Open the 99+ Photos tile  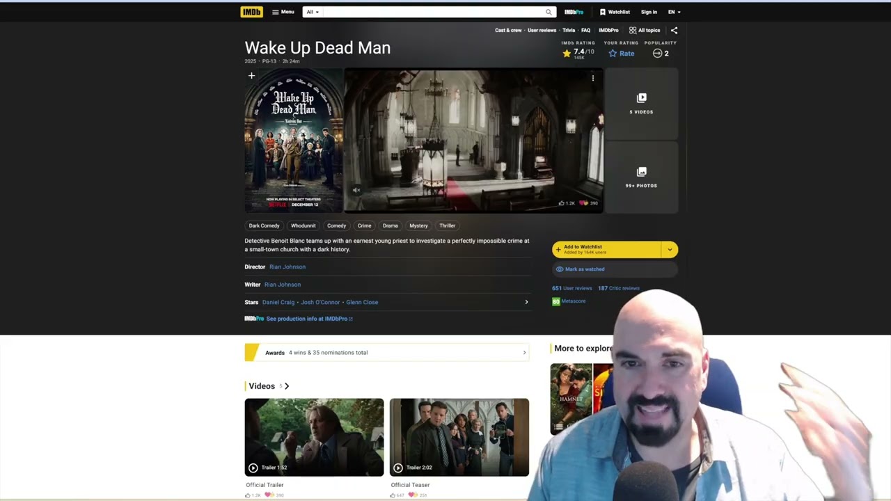(x=641, y=177)
